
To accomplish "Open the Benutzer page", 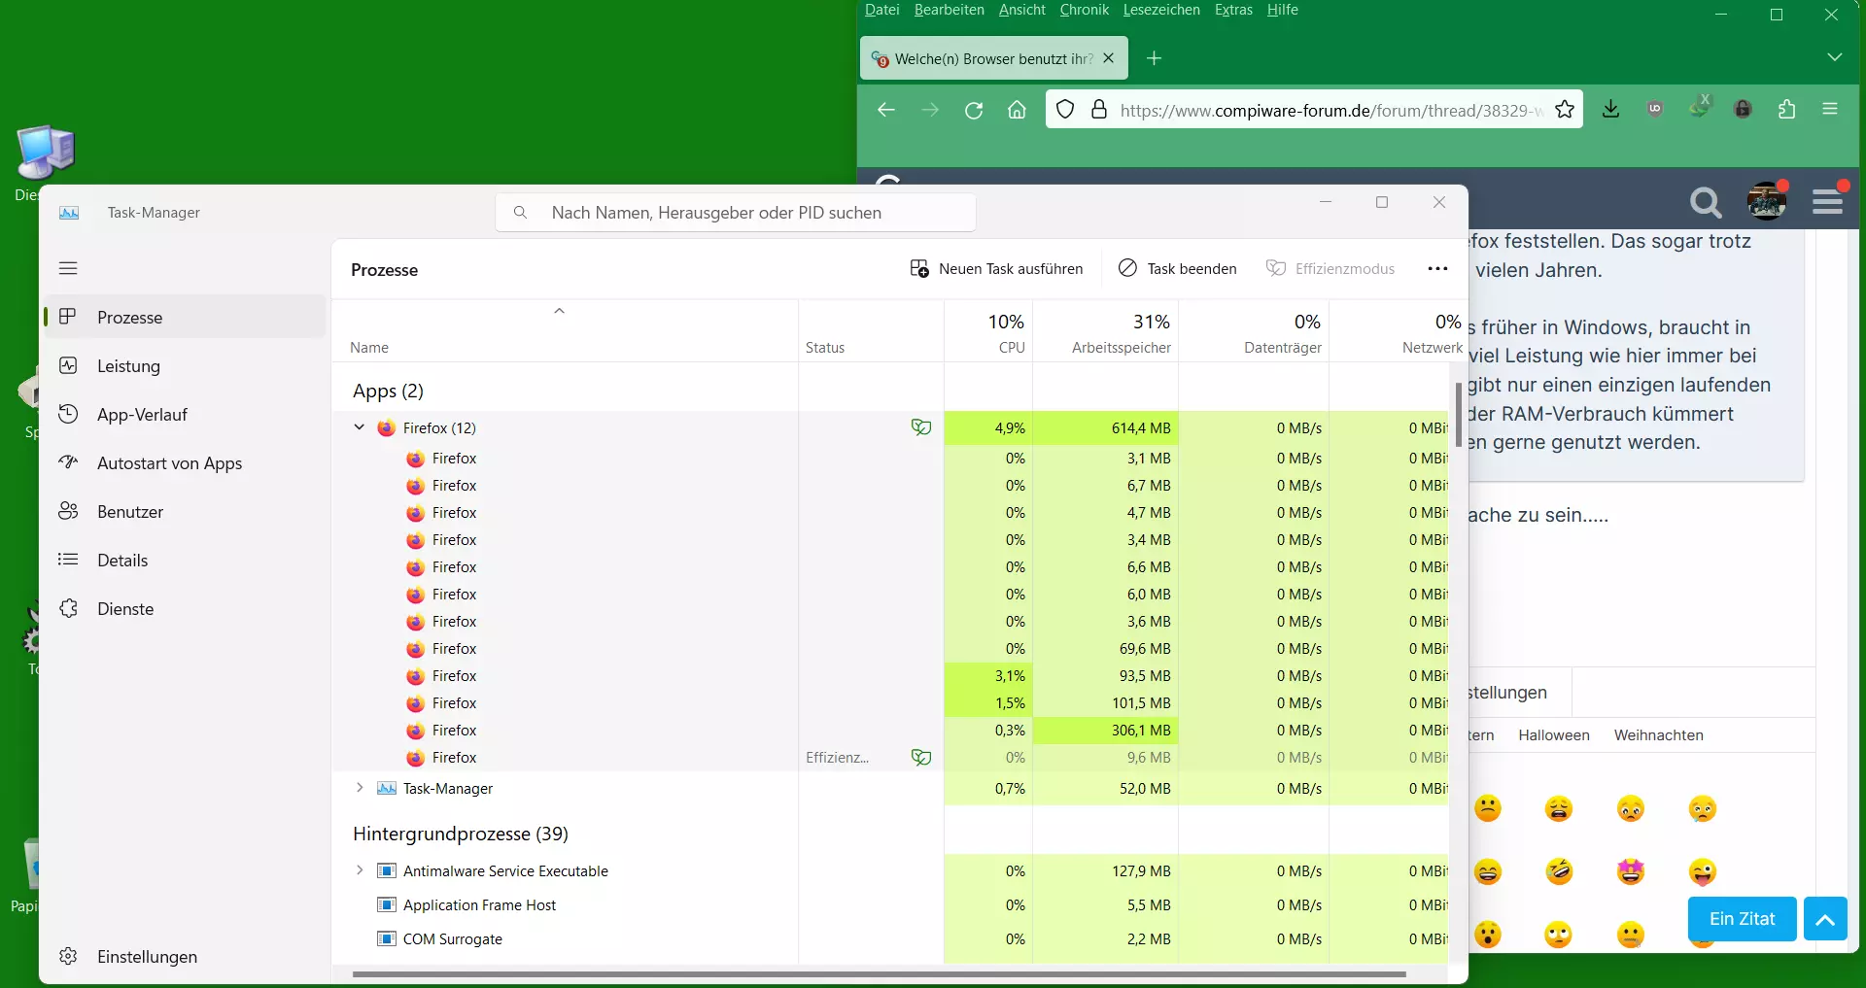I will click(x=185, y=511).
